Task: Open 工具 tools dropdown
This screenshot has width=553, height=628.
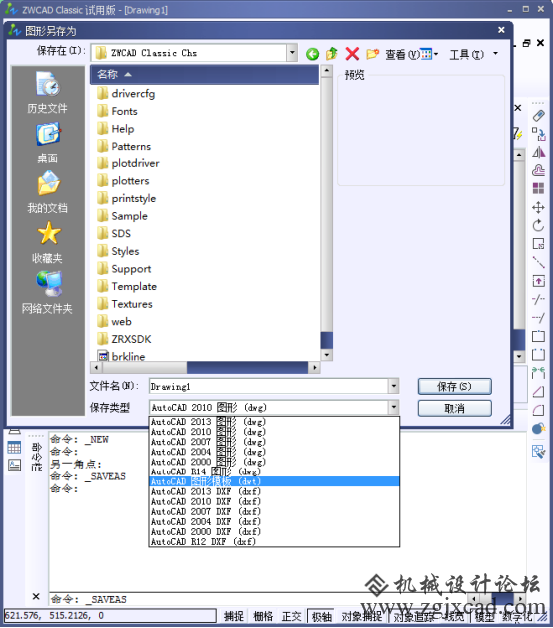Action: (x=473, y=54)
